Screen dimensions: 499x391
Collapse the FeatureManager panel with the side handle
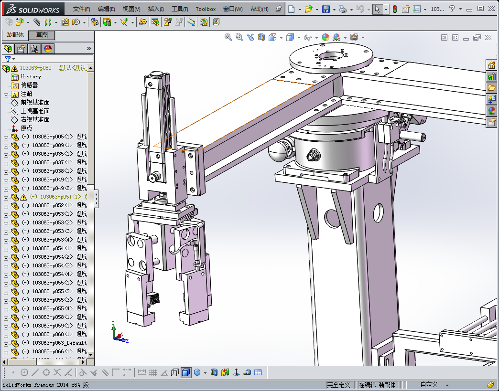click(96, 198)
